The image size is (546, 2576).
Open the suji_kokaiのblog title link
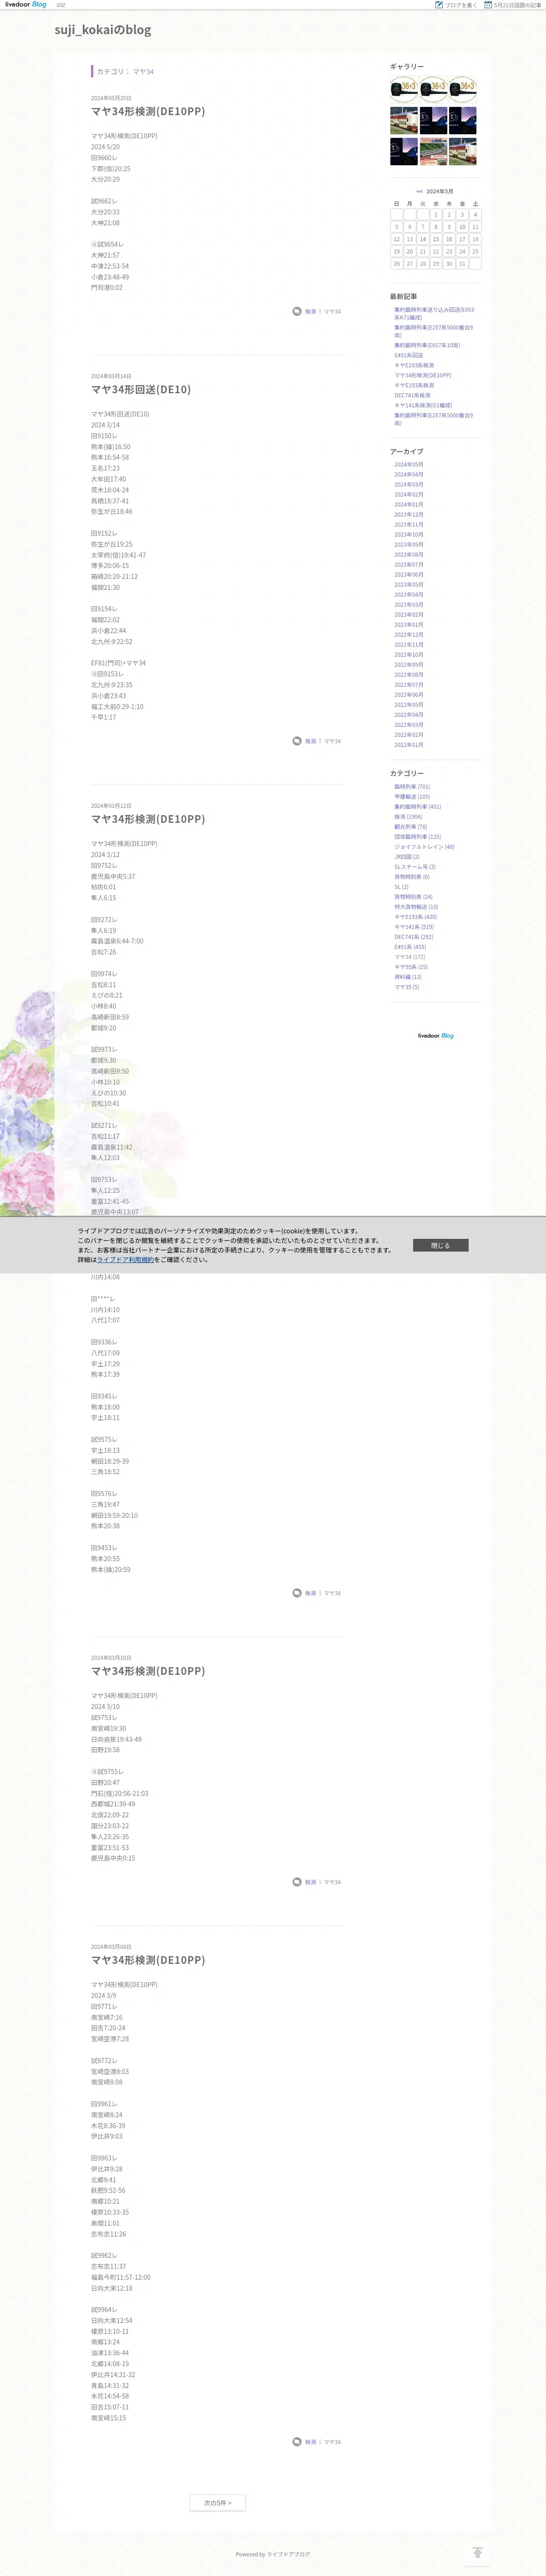(103, 30)
